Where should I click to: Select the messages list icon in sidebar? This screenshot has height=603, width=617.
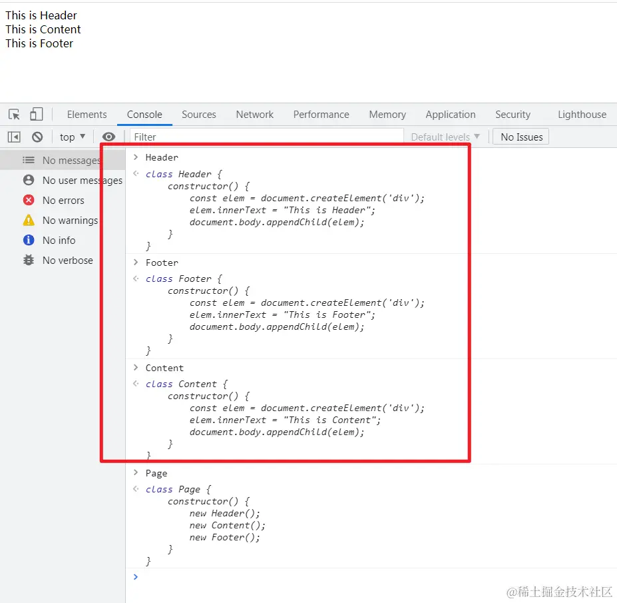(x=29, y=160)
